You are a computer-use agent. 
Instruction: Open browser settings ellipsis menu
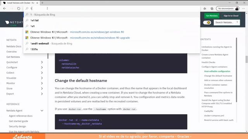(243, 8)
